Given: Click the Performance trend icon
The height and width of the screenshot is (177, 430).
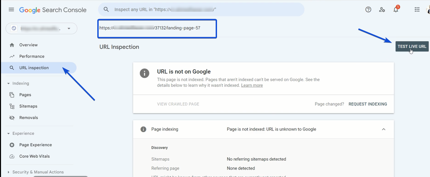Looking at the screenshot, I should pos(12,56).
